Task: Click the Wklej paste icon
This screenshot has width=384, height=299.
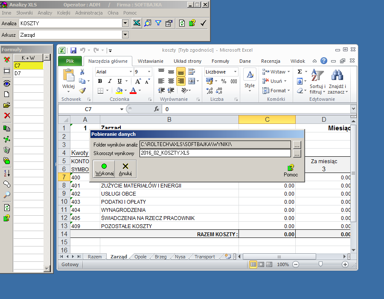Action: pyautogui.click(x=69, y=75)
